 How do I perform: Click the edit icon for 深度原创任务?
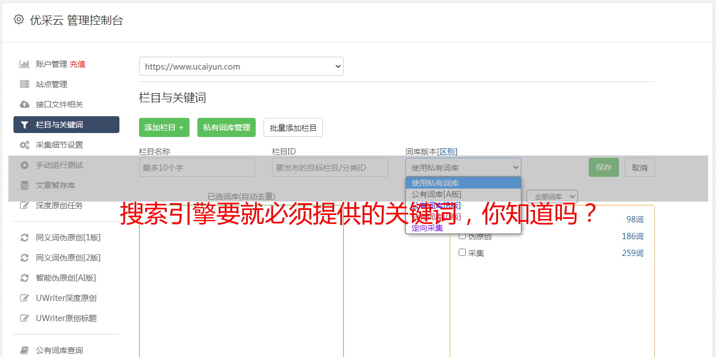(24, 205)
